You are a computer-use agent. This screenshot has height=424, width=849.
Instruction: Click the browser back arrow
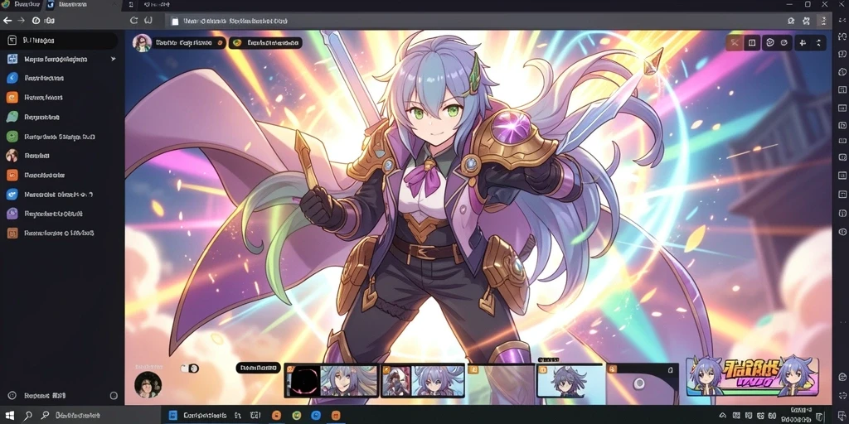(x=7, y=21)
